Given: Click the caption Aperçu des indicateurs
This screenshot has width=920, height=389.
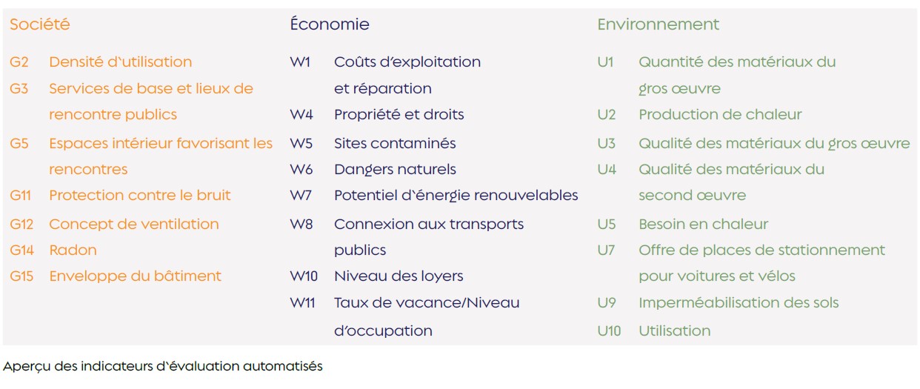Looking at the screenshot, I should coord(163,367).
